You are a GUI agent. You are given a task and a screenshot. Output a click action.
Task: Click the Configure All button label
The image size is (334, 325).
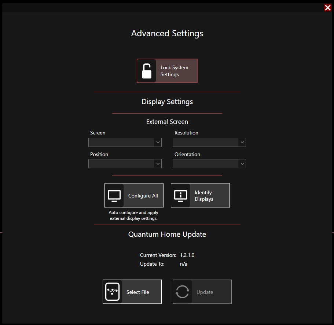[x=143, y=196]
